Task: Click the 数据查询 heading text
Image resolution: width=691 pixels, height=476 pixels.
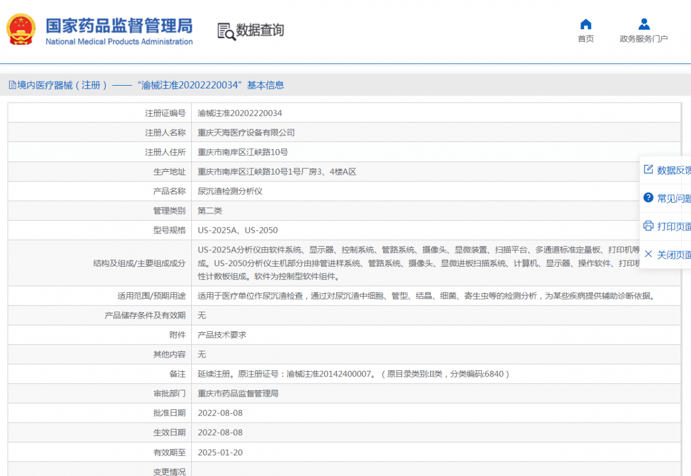Action: pyautogui.click(x=260, y=30)
